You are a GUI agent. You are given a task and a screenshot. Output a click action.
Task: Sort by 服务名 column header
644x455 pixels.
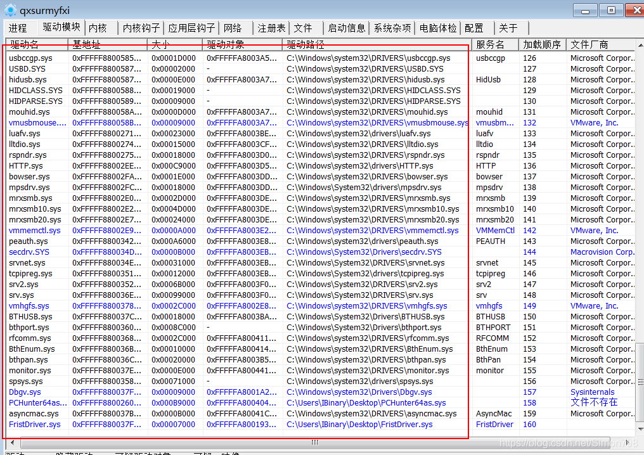coord(495,44)
